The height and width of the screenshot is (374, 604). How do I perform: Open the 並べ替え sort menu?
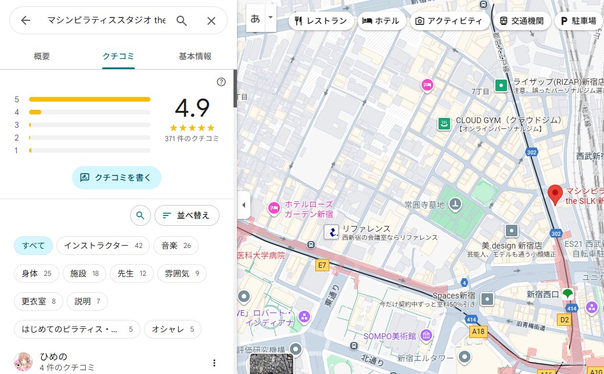coord(186,215)
